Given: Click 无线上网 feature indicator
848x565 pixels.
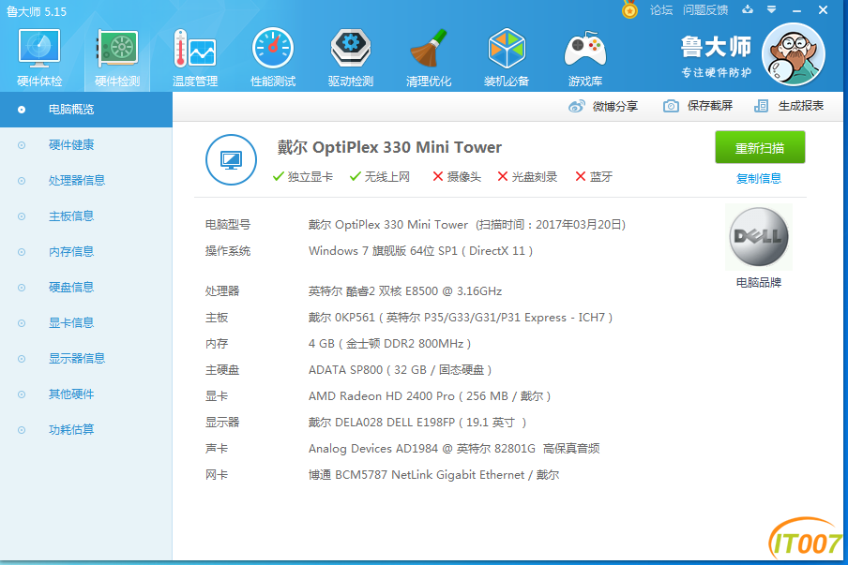Looking at the screenshot, I should point(380,177).
